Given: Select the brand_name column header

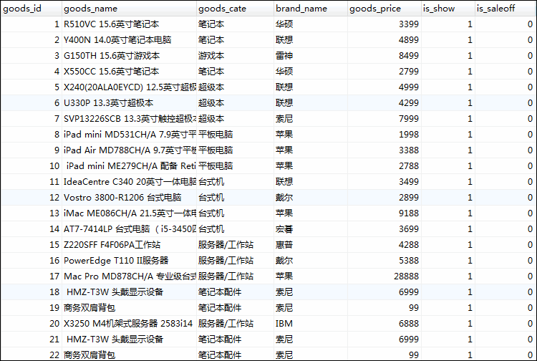Looking at the screenshot, I should coord(311,9).
